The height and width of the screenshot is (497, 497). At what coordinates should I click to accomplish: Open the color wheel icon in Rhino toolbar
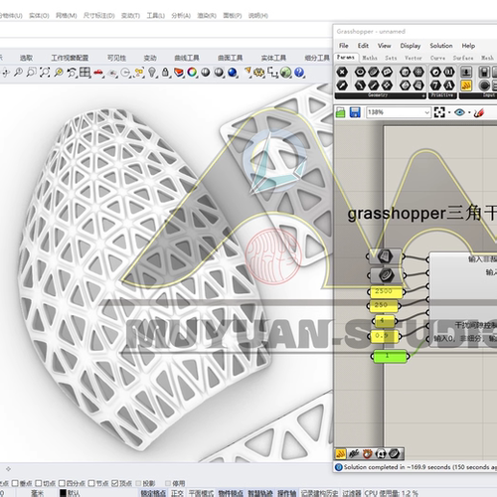pyautogui.click(x=192, y=73)
